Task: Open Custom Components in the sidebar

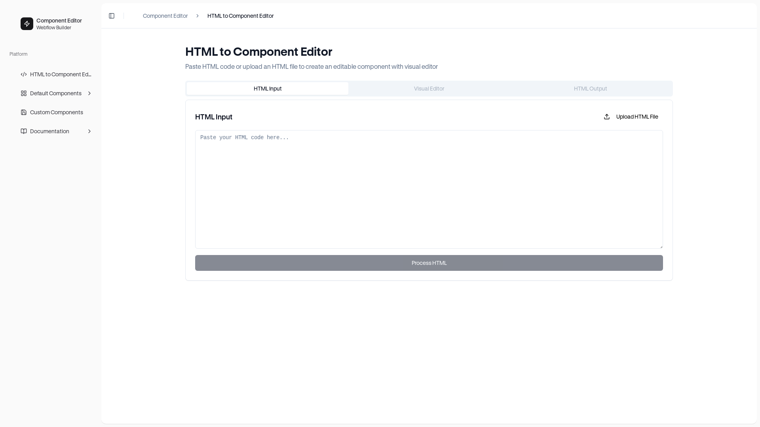Action: click(56, 112)
